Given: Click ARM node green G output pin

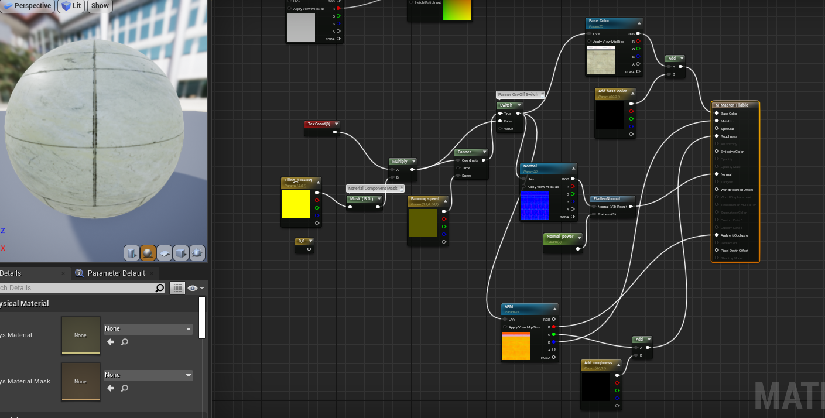Looking at the screenshot, I should click(554, 334).
